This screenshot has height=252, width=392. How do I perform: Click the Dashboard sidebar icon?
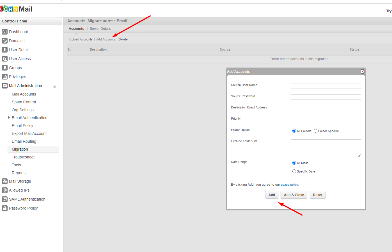[x=4, y=32]
